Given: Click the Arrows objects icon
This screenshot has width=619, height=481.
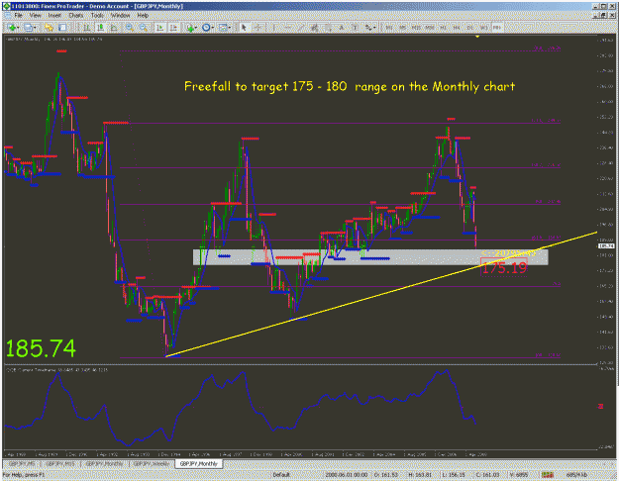Looking at the screenshot, I should click(367, 28).
